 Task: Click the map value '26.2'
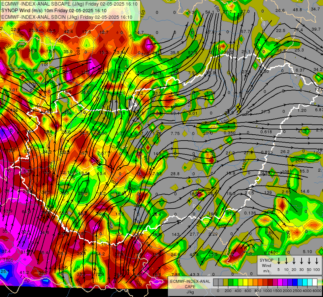pyautogui.click(x=285, y=151)
